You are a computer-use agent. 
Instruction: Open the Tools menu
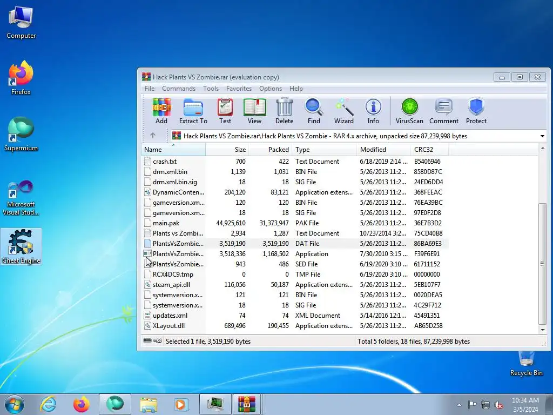(211, 89)
